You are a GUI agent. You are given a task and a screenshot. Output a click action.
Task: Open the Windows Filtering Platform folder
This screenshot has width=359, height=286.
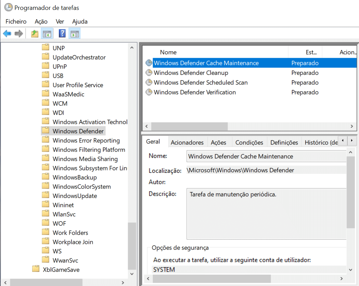point(89,150)
